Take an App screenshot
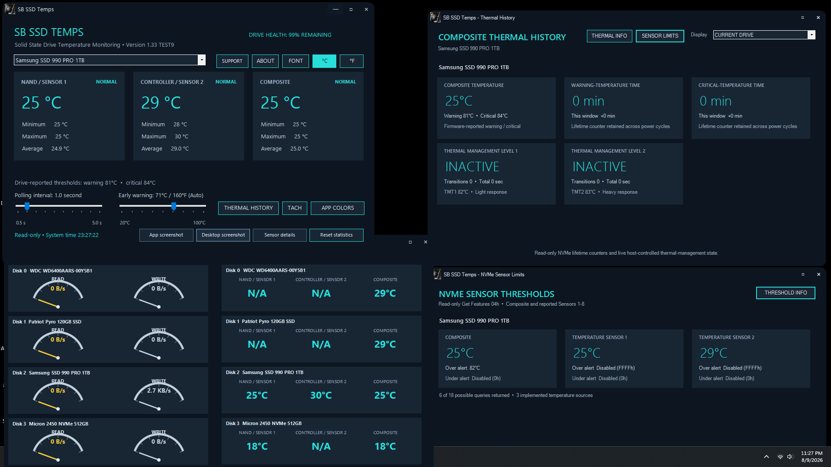The width and height of the screenshot is (831, 467). [x=166, y=235]
